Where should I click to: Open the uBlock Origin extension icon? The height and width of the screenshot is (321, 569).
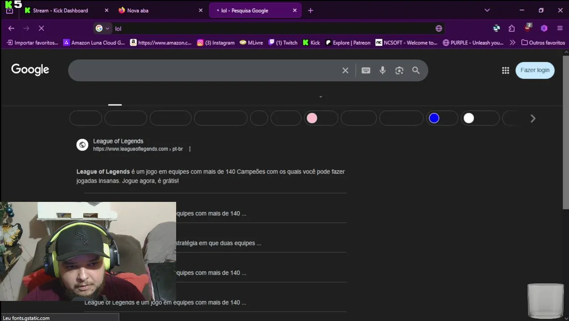(528, 28)
